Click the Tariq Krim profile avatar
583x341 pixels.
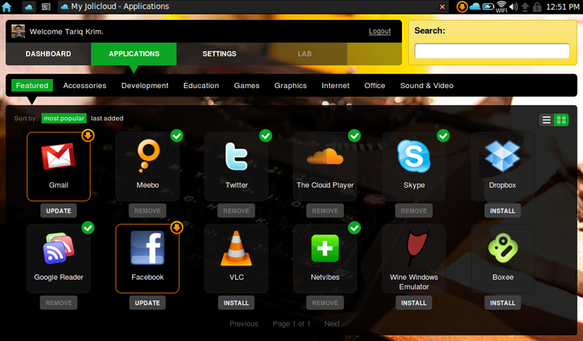[x=18, y=31]
